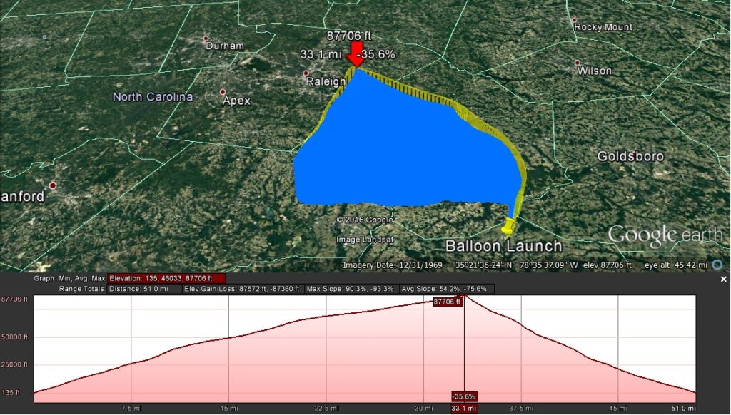
Task: Click the Elevation stats field in graph header
Action: click(167, 278)
